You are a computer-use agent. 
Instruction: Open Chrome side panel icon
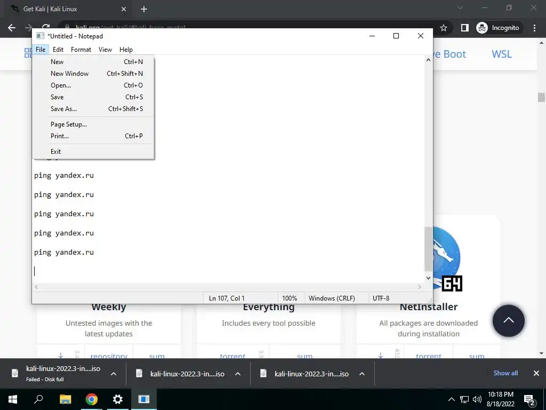(464, 28)
